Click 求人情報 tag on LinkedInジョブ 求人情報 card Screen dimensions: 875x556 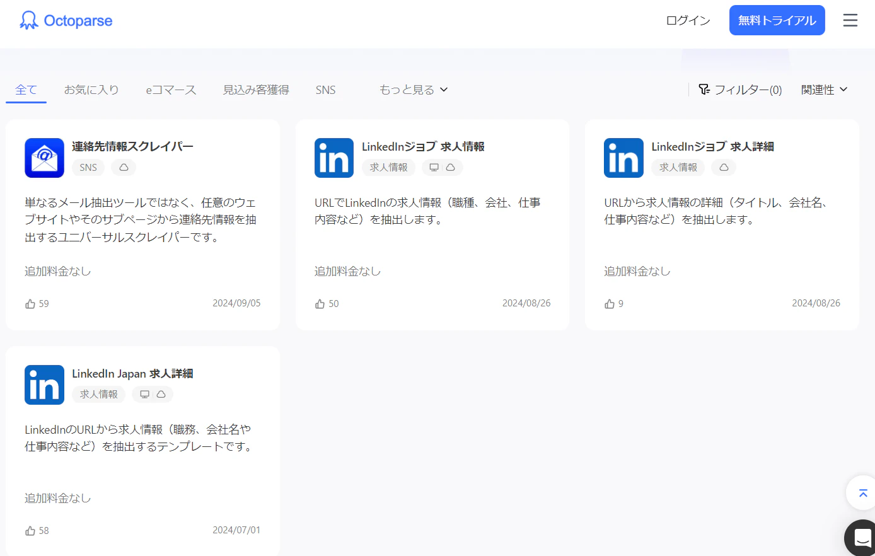[x=388, y=167]
